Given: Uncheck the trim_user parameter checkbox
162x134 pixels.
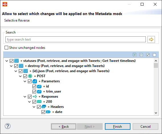Looking at the screenshot, I should (x=34, y=92).
